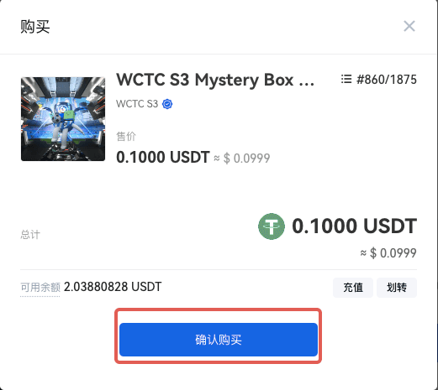Viewport: 438px width, 390px height.
Task: Open the 划转 transfer option
Action: point(397,288)
